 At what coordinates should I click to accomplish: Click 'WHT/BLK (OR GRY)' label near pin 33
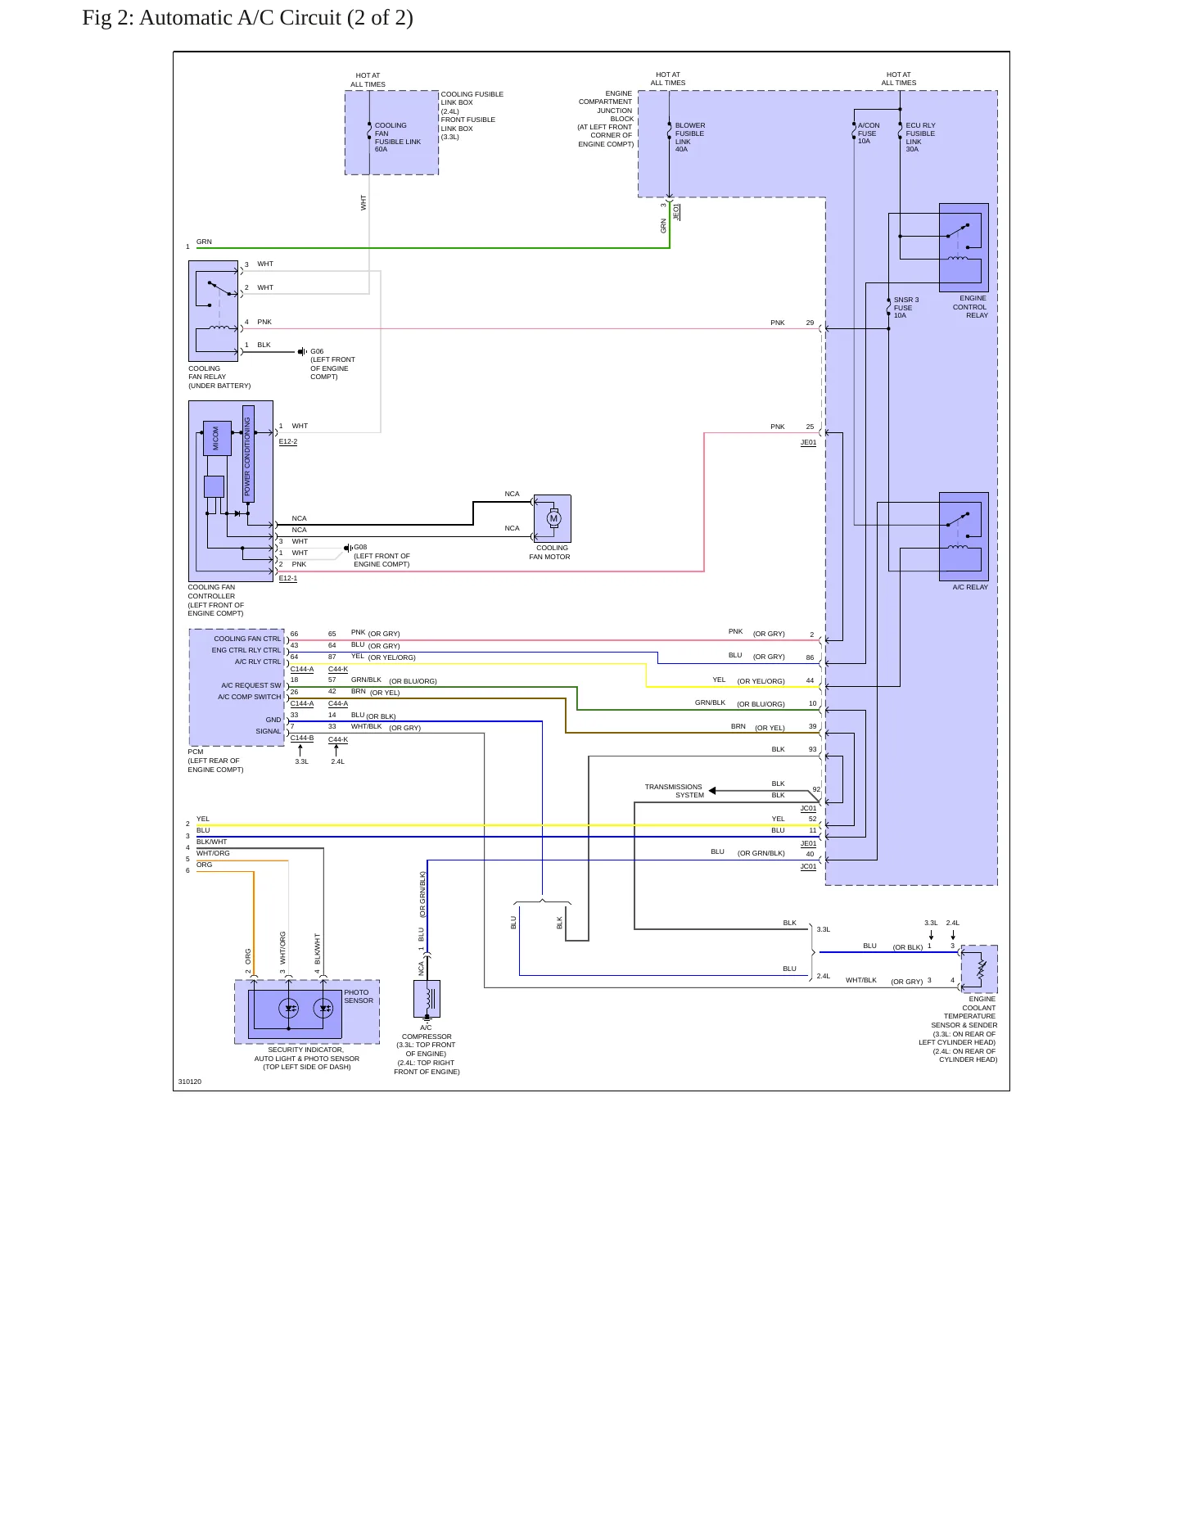(386, 727)
